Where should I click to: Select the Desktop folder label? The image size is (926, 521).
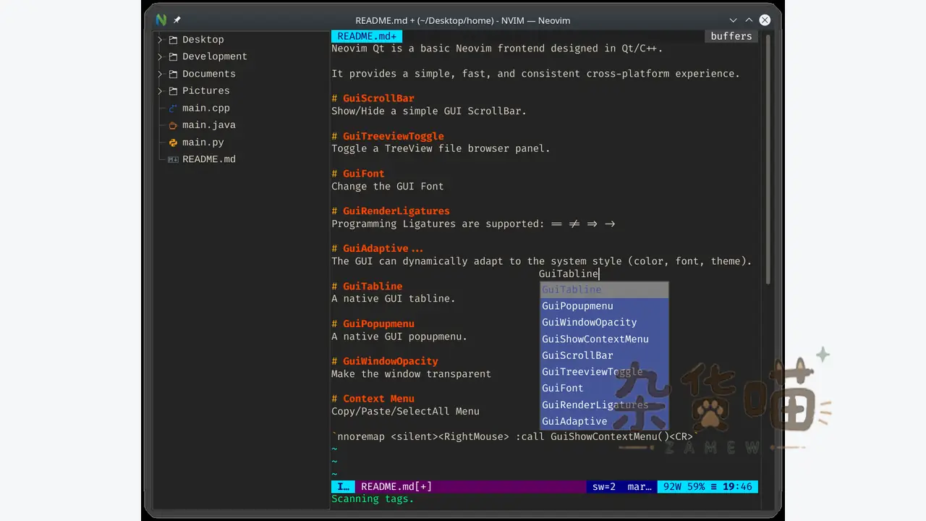point(203,40)
